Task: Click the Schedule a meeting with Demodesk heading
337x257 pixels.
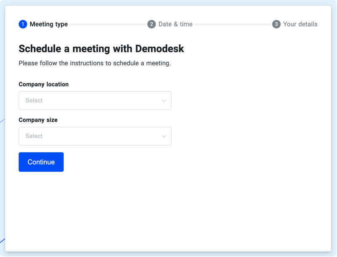Action: (102, 49)
